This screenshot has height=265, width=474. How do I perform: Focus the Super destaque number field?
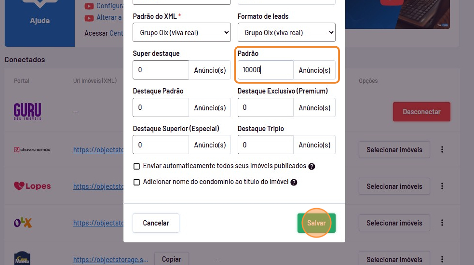point(161,70)
